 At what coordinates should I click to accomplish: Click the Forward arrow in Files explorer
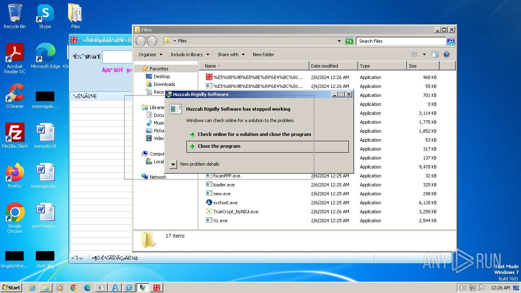pyautogui.click(x=152, y=41)
